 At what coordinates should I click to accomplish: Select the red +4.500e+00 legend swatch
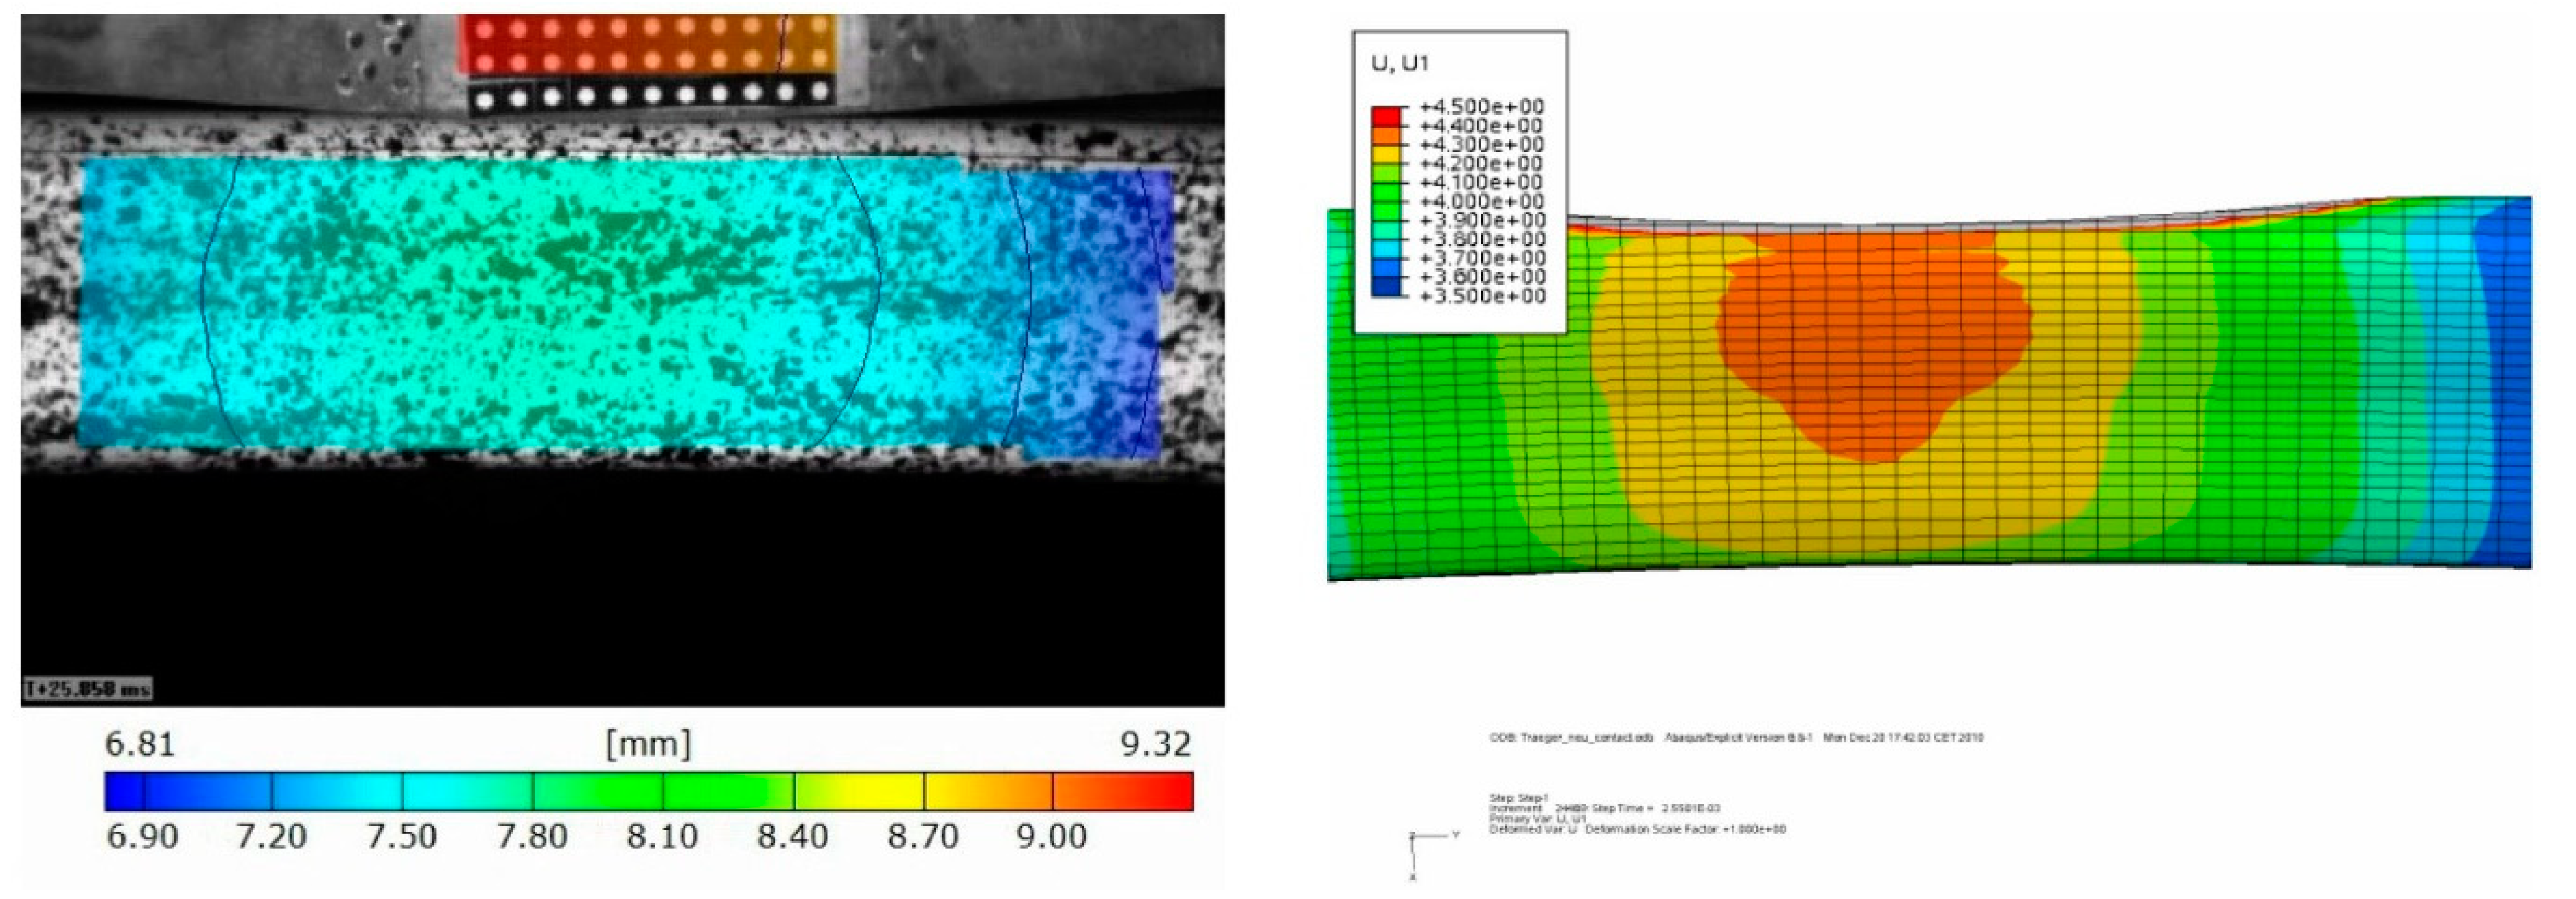1387,115
